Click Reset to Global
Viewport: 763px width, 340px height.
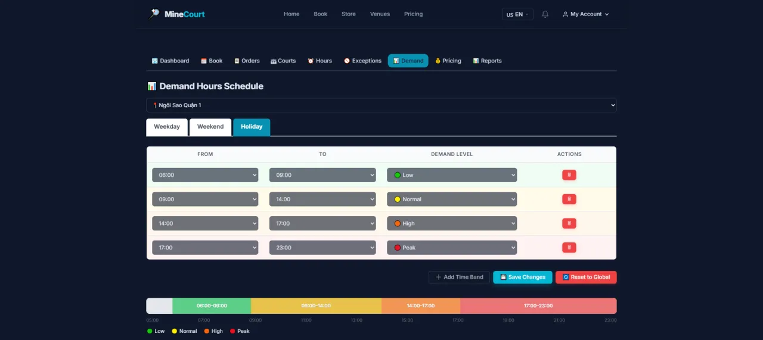pos(586,277)
